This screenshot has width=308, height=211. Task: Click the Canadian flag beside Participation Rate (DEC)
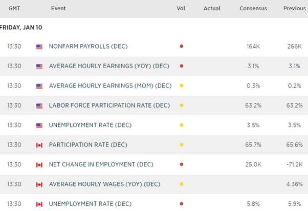point(39,145)
